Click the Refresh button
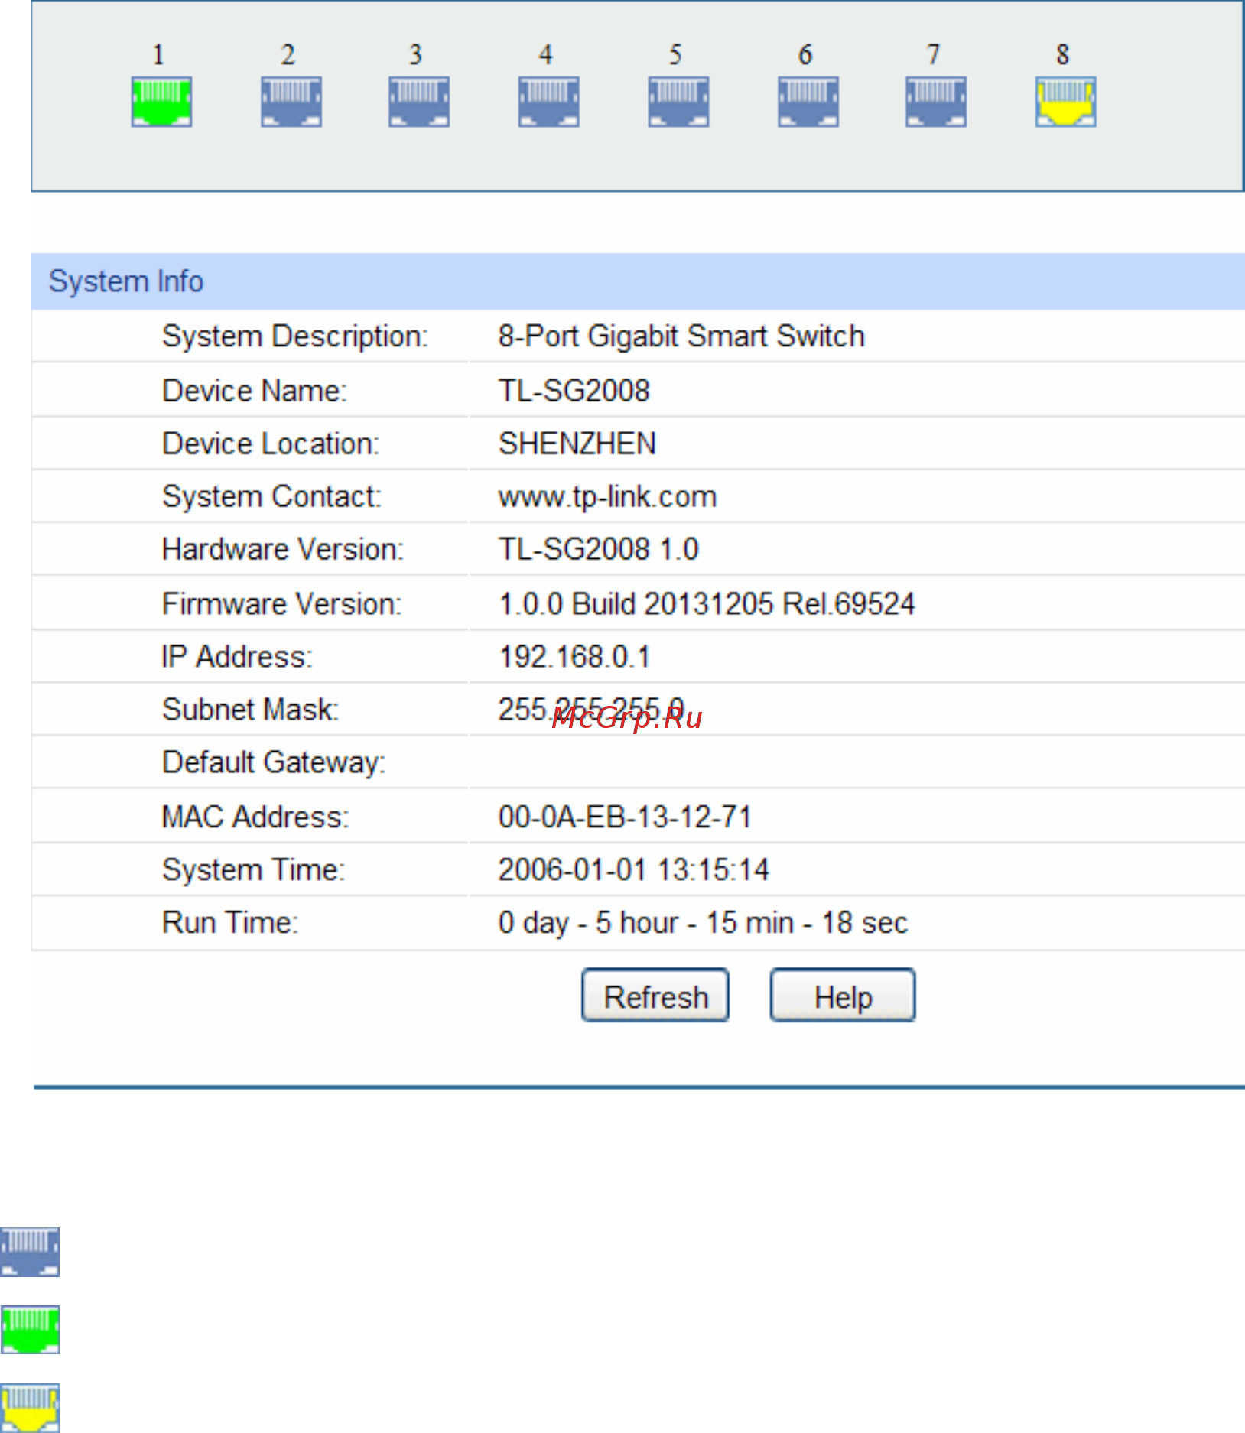Viewport: 1245px width, 1433px height. pyautogui.click(x=655, y=996)
